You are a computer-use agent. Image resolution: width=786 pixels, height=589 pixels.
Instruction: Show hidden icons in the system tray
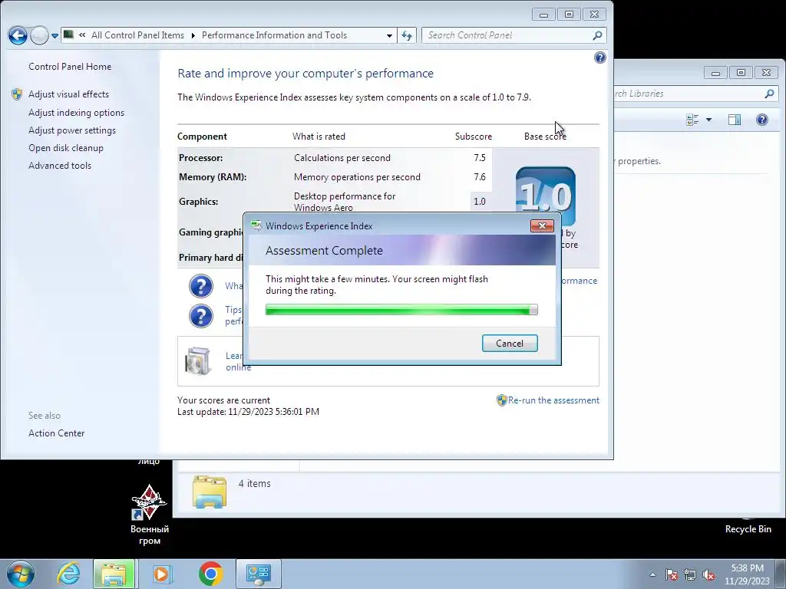click(x=652, y=574)
